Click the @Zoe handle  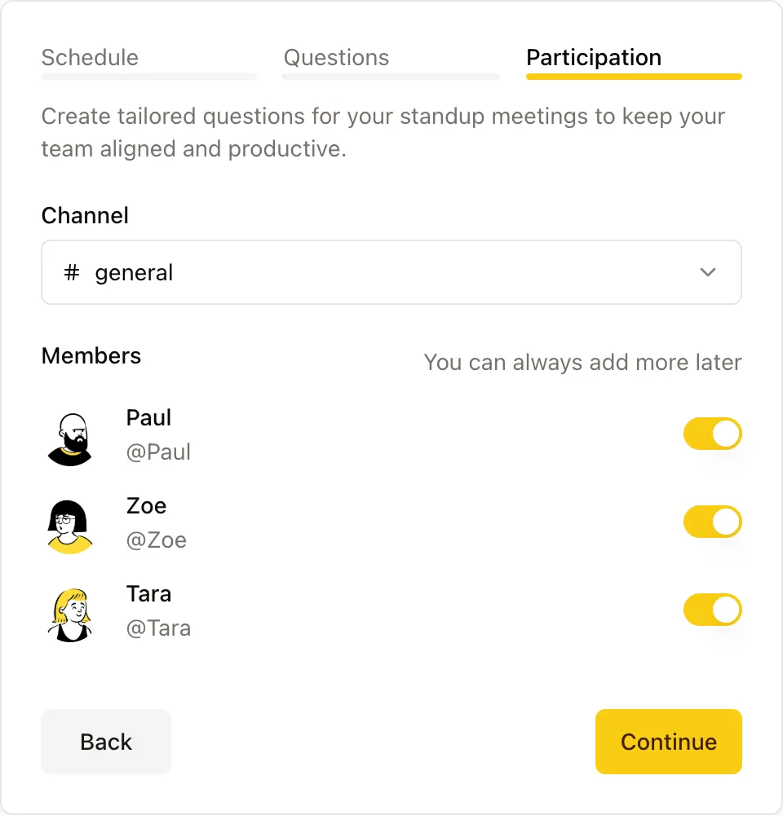tap(157, 540)
